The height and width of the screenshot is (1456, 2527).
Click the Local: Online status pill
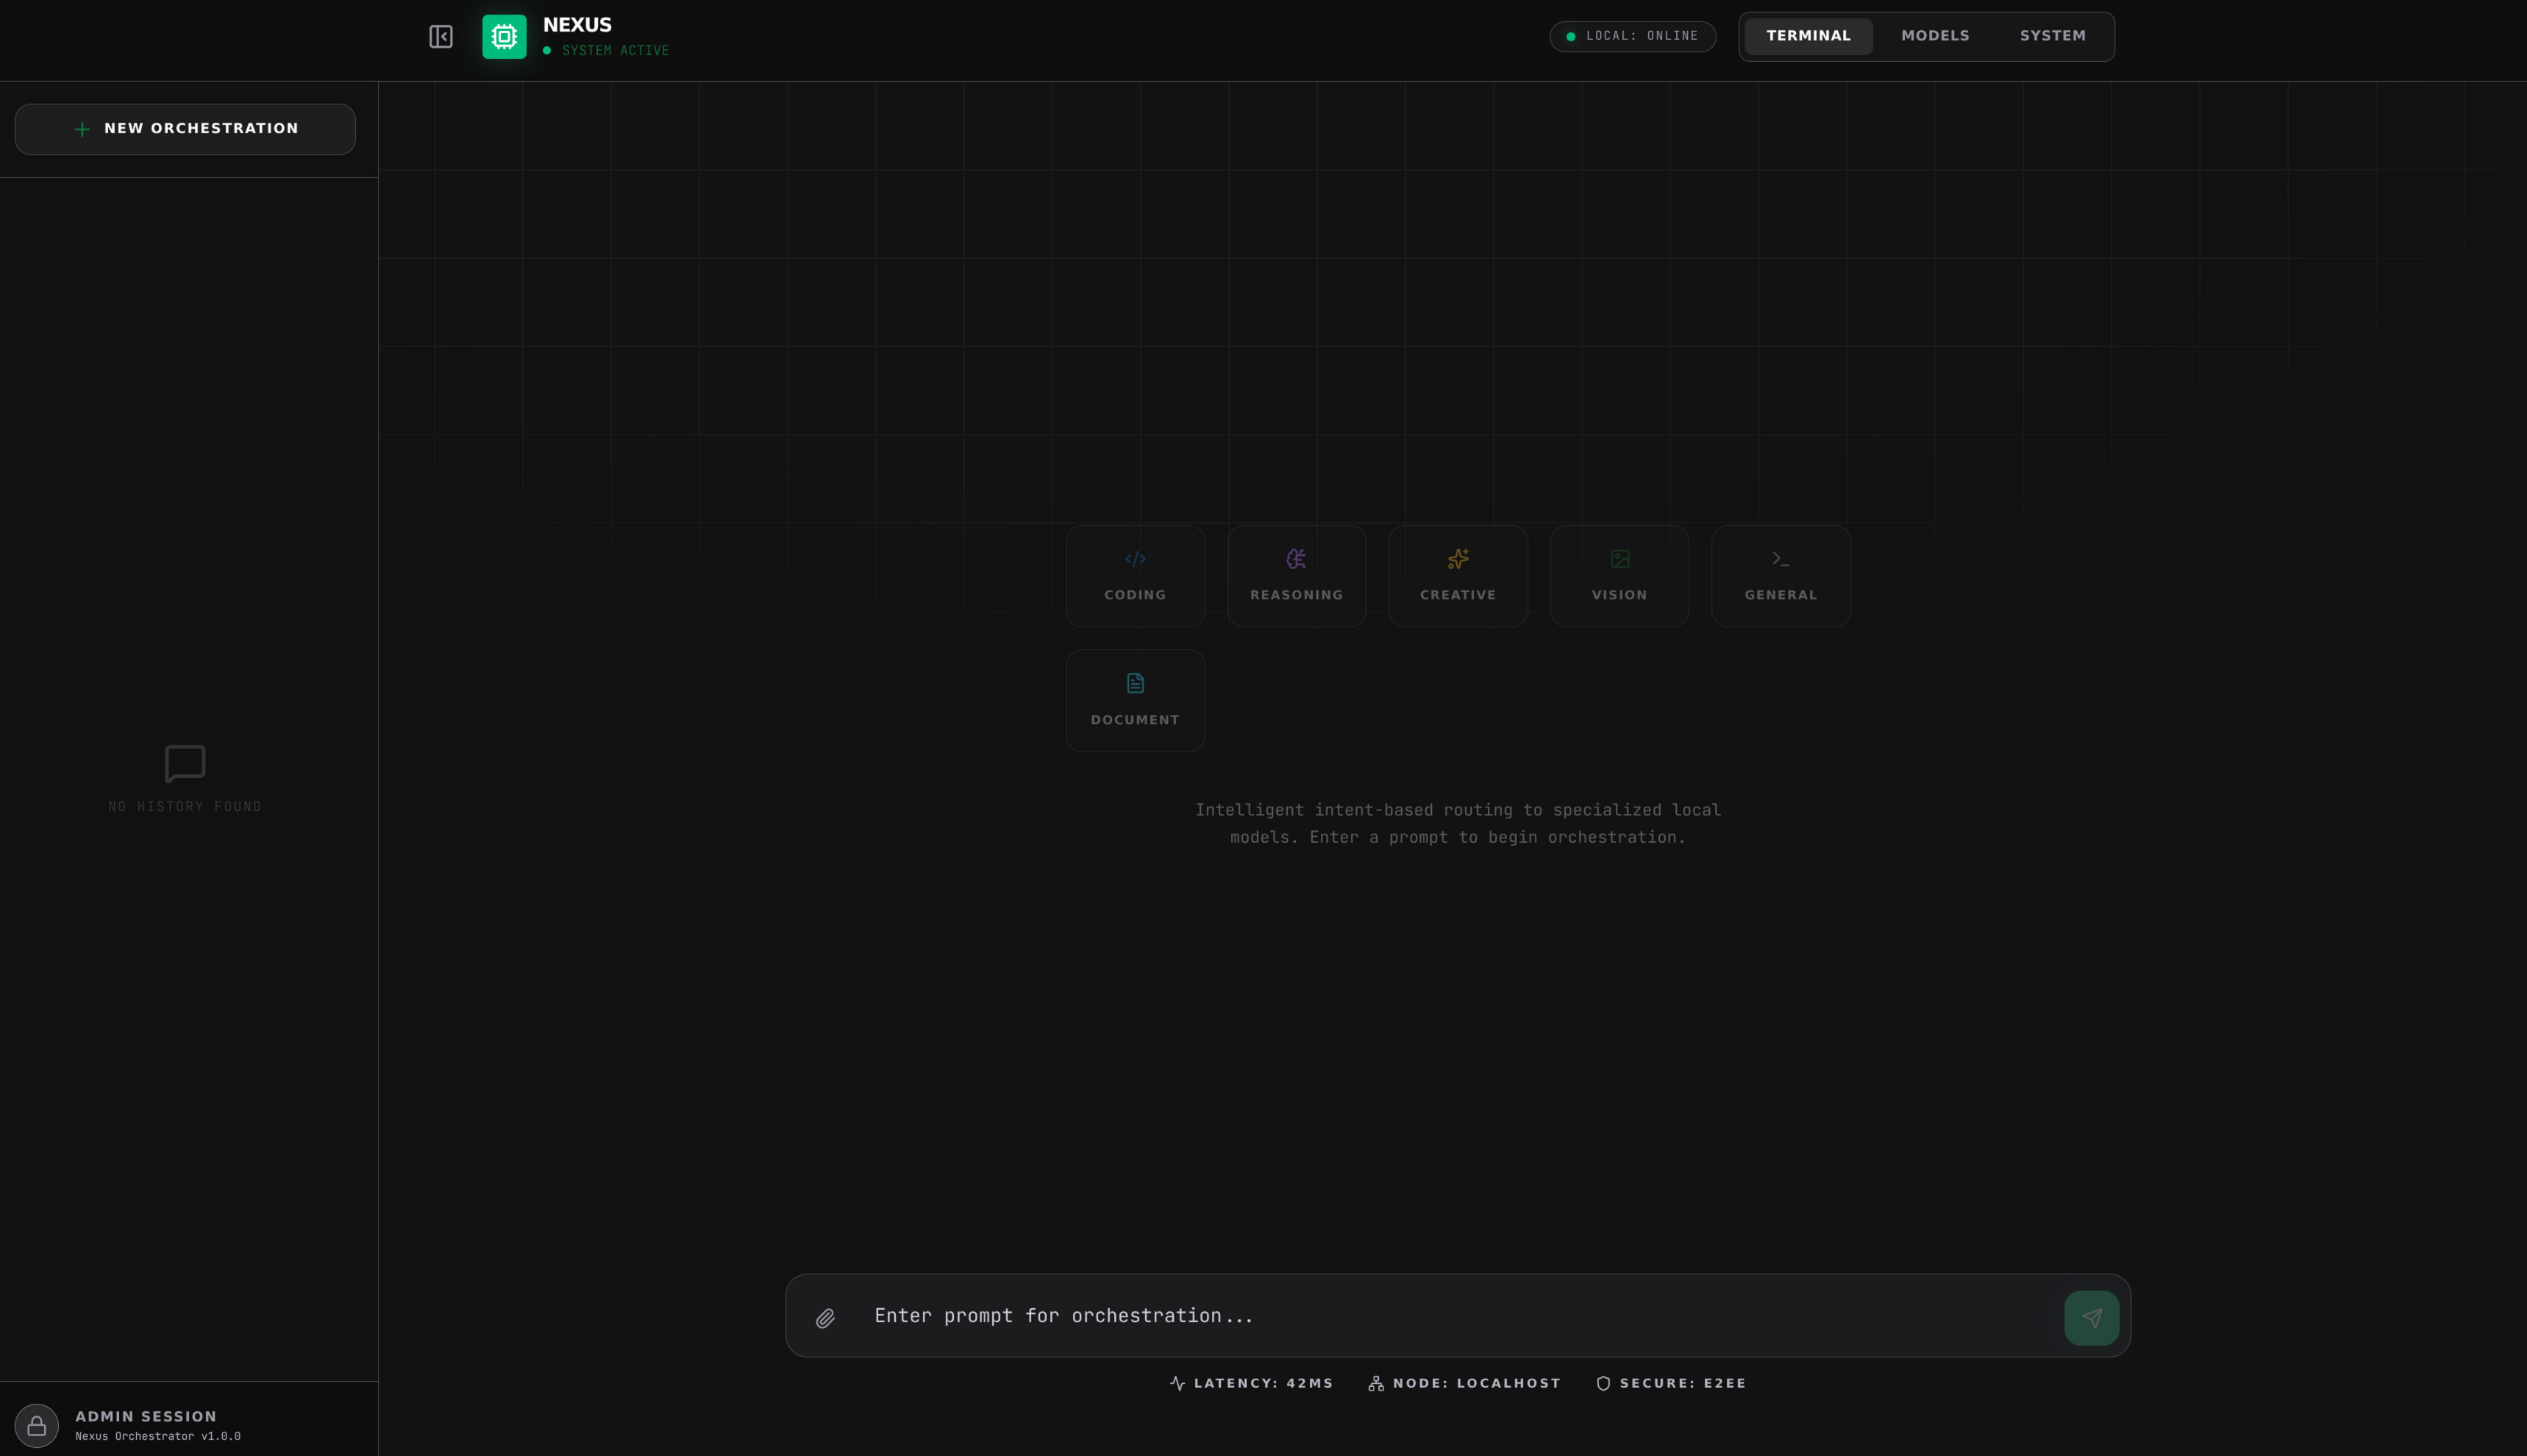coord(1632,37)
